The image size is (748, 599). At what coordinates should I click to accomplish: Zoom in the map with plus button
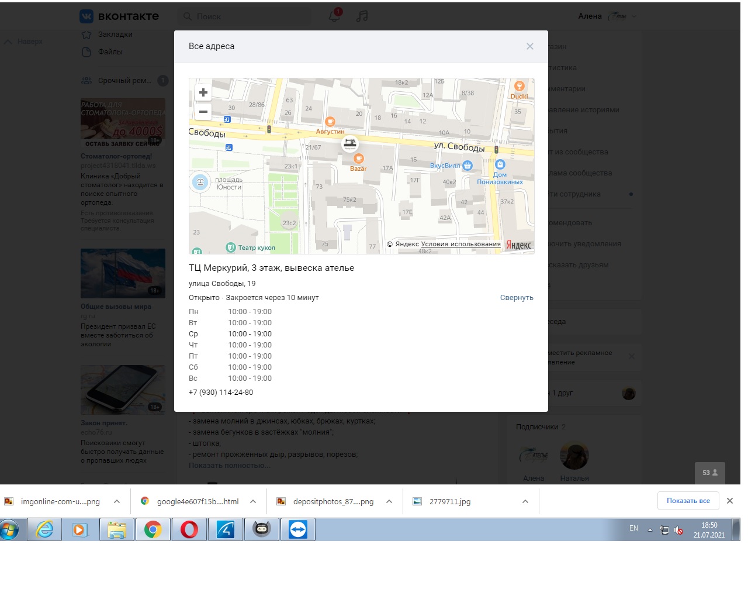[203, 92]
